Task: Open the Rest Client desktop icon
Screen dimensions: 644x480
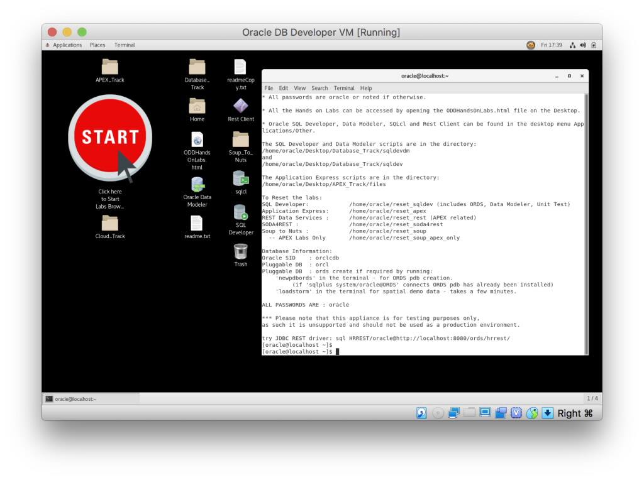Action: pyautogui.click(x=241, y=106)
